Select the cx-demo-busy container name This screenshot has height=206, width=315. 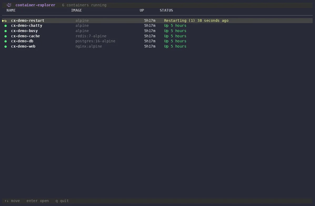[24, 31]
